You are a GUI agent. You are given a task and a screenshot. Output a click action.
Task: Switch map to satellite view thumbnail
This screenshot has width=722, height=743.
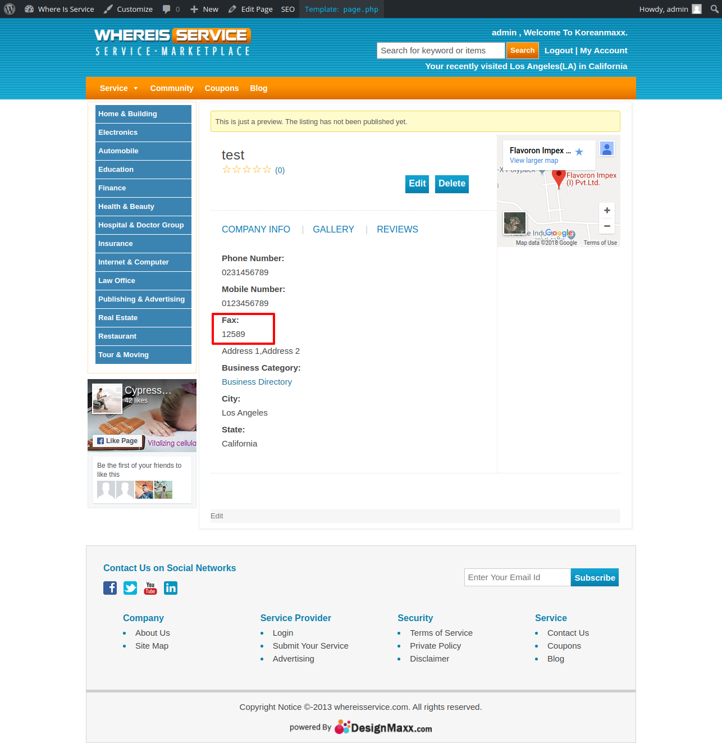tap(514, 223)
